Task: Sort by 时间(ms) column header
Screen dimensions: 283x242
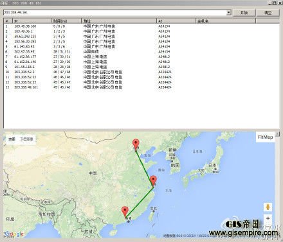Action: (66, 21)
